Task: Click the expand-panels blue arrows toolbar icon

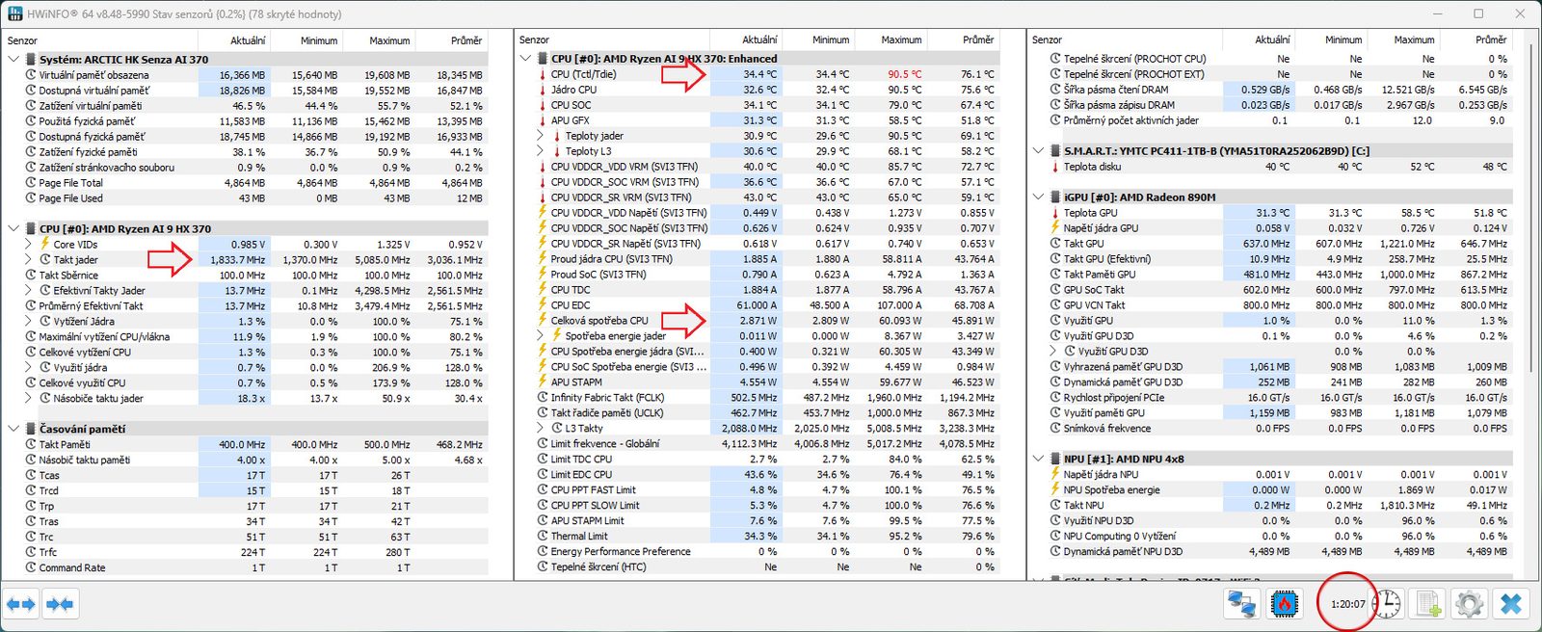Action: (21, 604)
